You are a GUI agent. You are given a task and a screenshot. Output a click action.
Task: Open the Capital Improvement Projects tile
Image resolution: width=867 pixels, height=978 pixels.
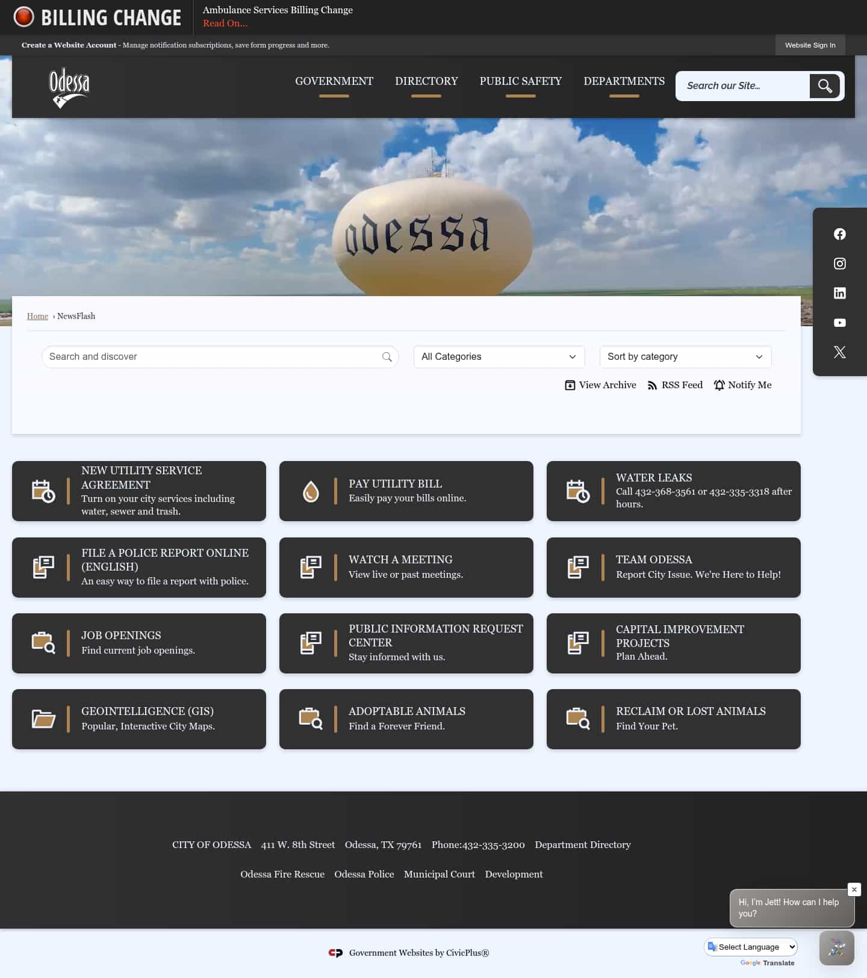tap(674, 643)
